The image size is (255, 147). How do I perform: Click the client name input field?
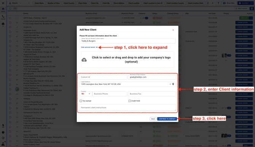point(127,41)
